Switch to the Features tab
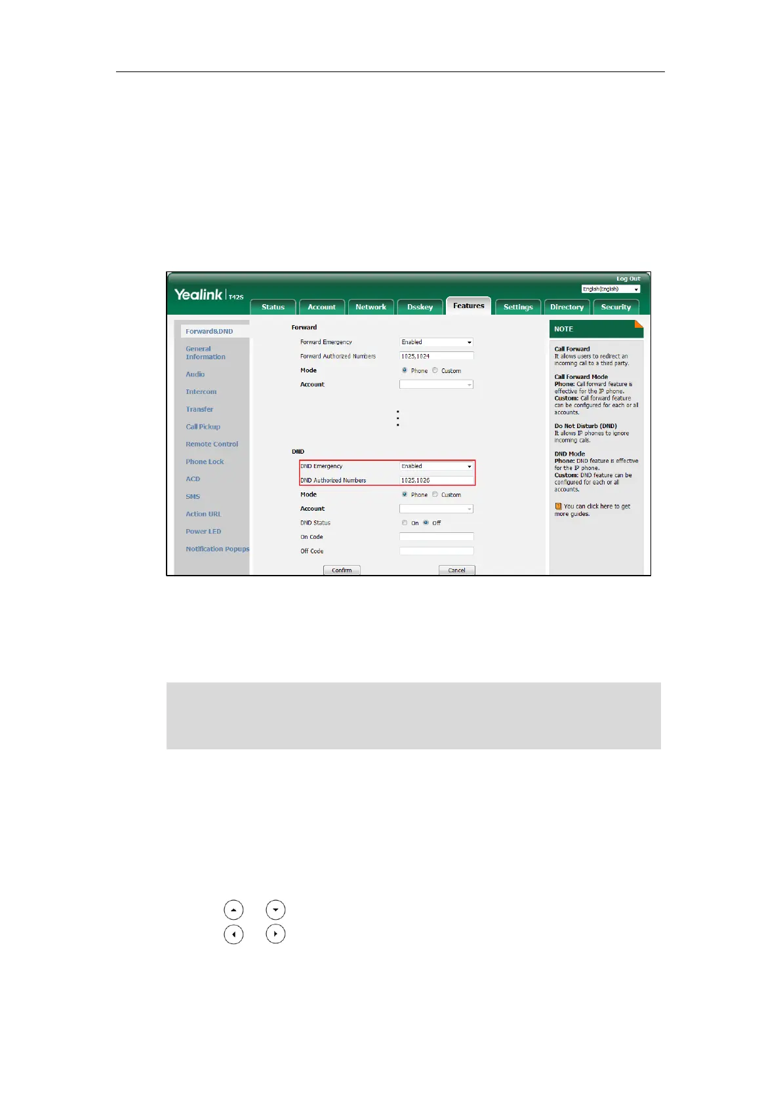 click(x=469, y=306)
